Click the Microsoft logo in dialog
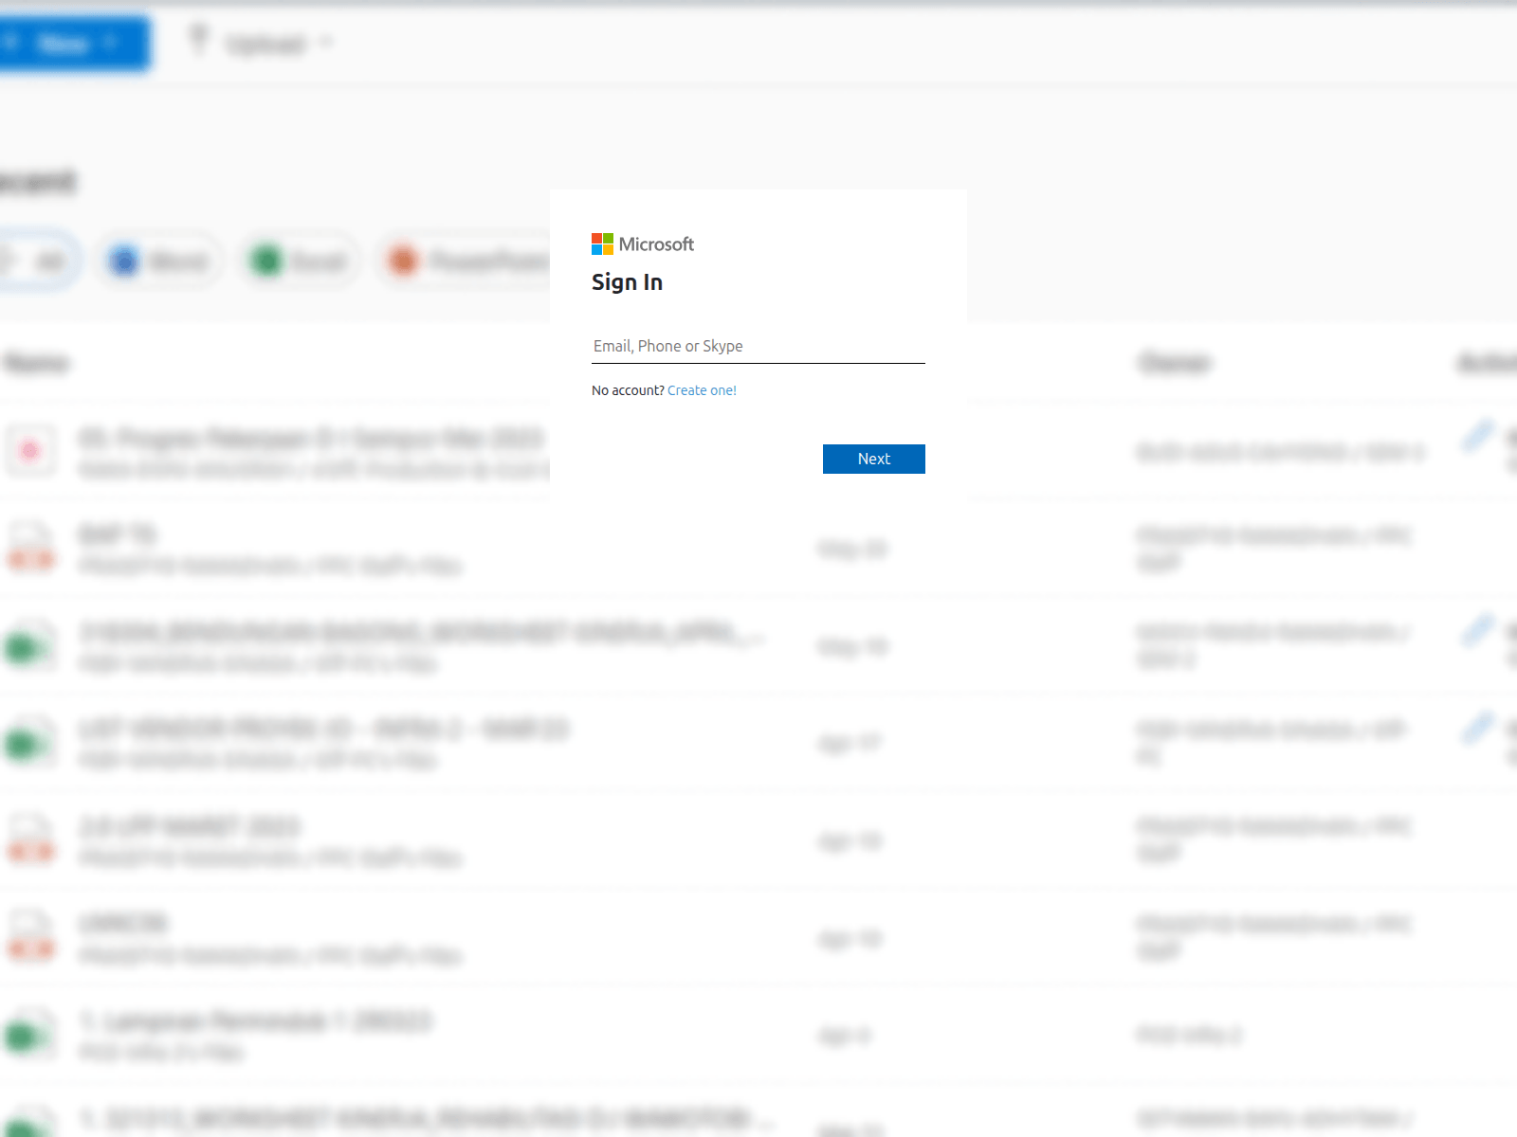Screen dimensions: 1517x1137 pos(643,244)
